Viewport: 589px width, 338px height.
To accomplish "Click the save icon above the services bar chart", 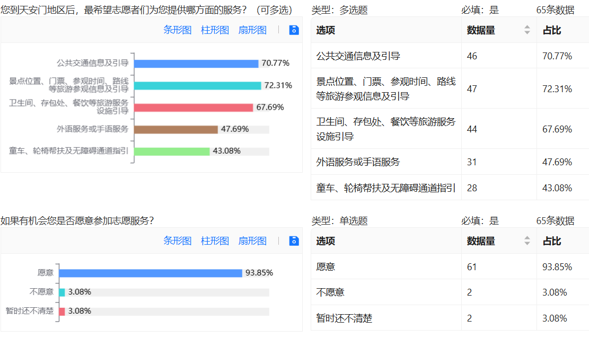I will [x=294, y=30].
